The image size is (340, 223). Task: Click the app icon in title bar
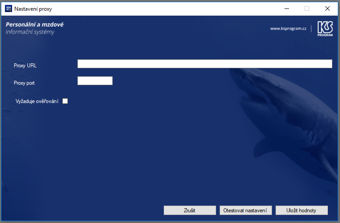[8, 8]
